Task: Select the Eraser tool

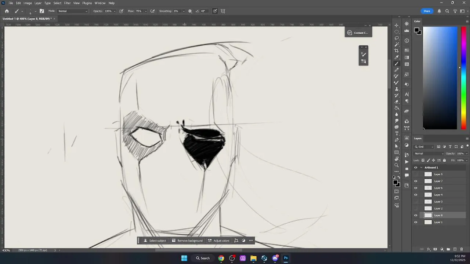Action: pos(397,101)
